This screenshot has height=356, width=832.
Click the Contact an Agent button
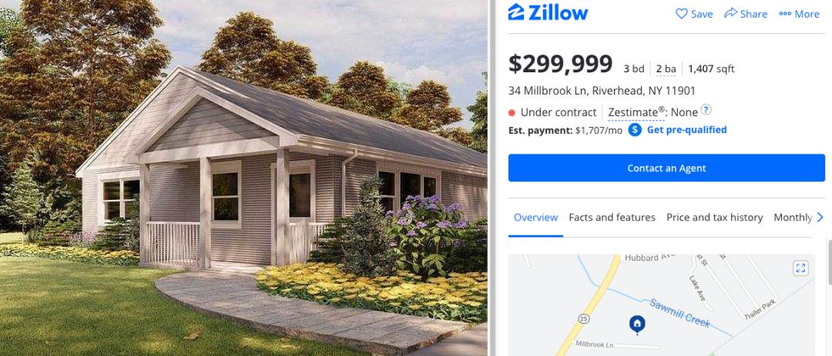click(666, 168)
